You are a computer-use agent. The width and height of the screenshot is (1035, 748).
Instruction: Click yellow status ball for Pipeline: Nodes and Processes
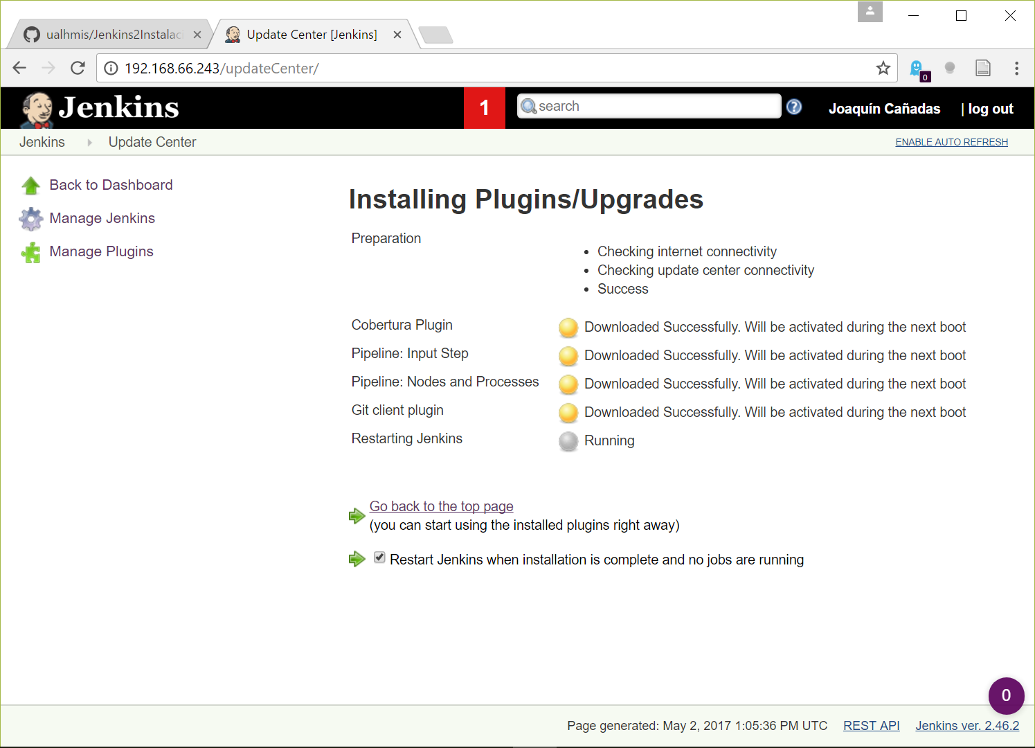[568, 384]
